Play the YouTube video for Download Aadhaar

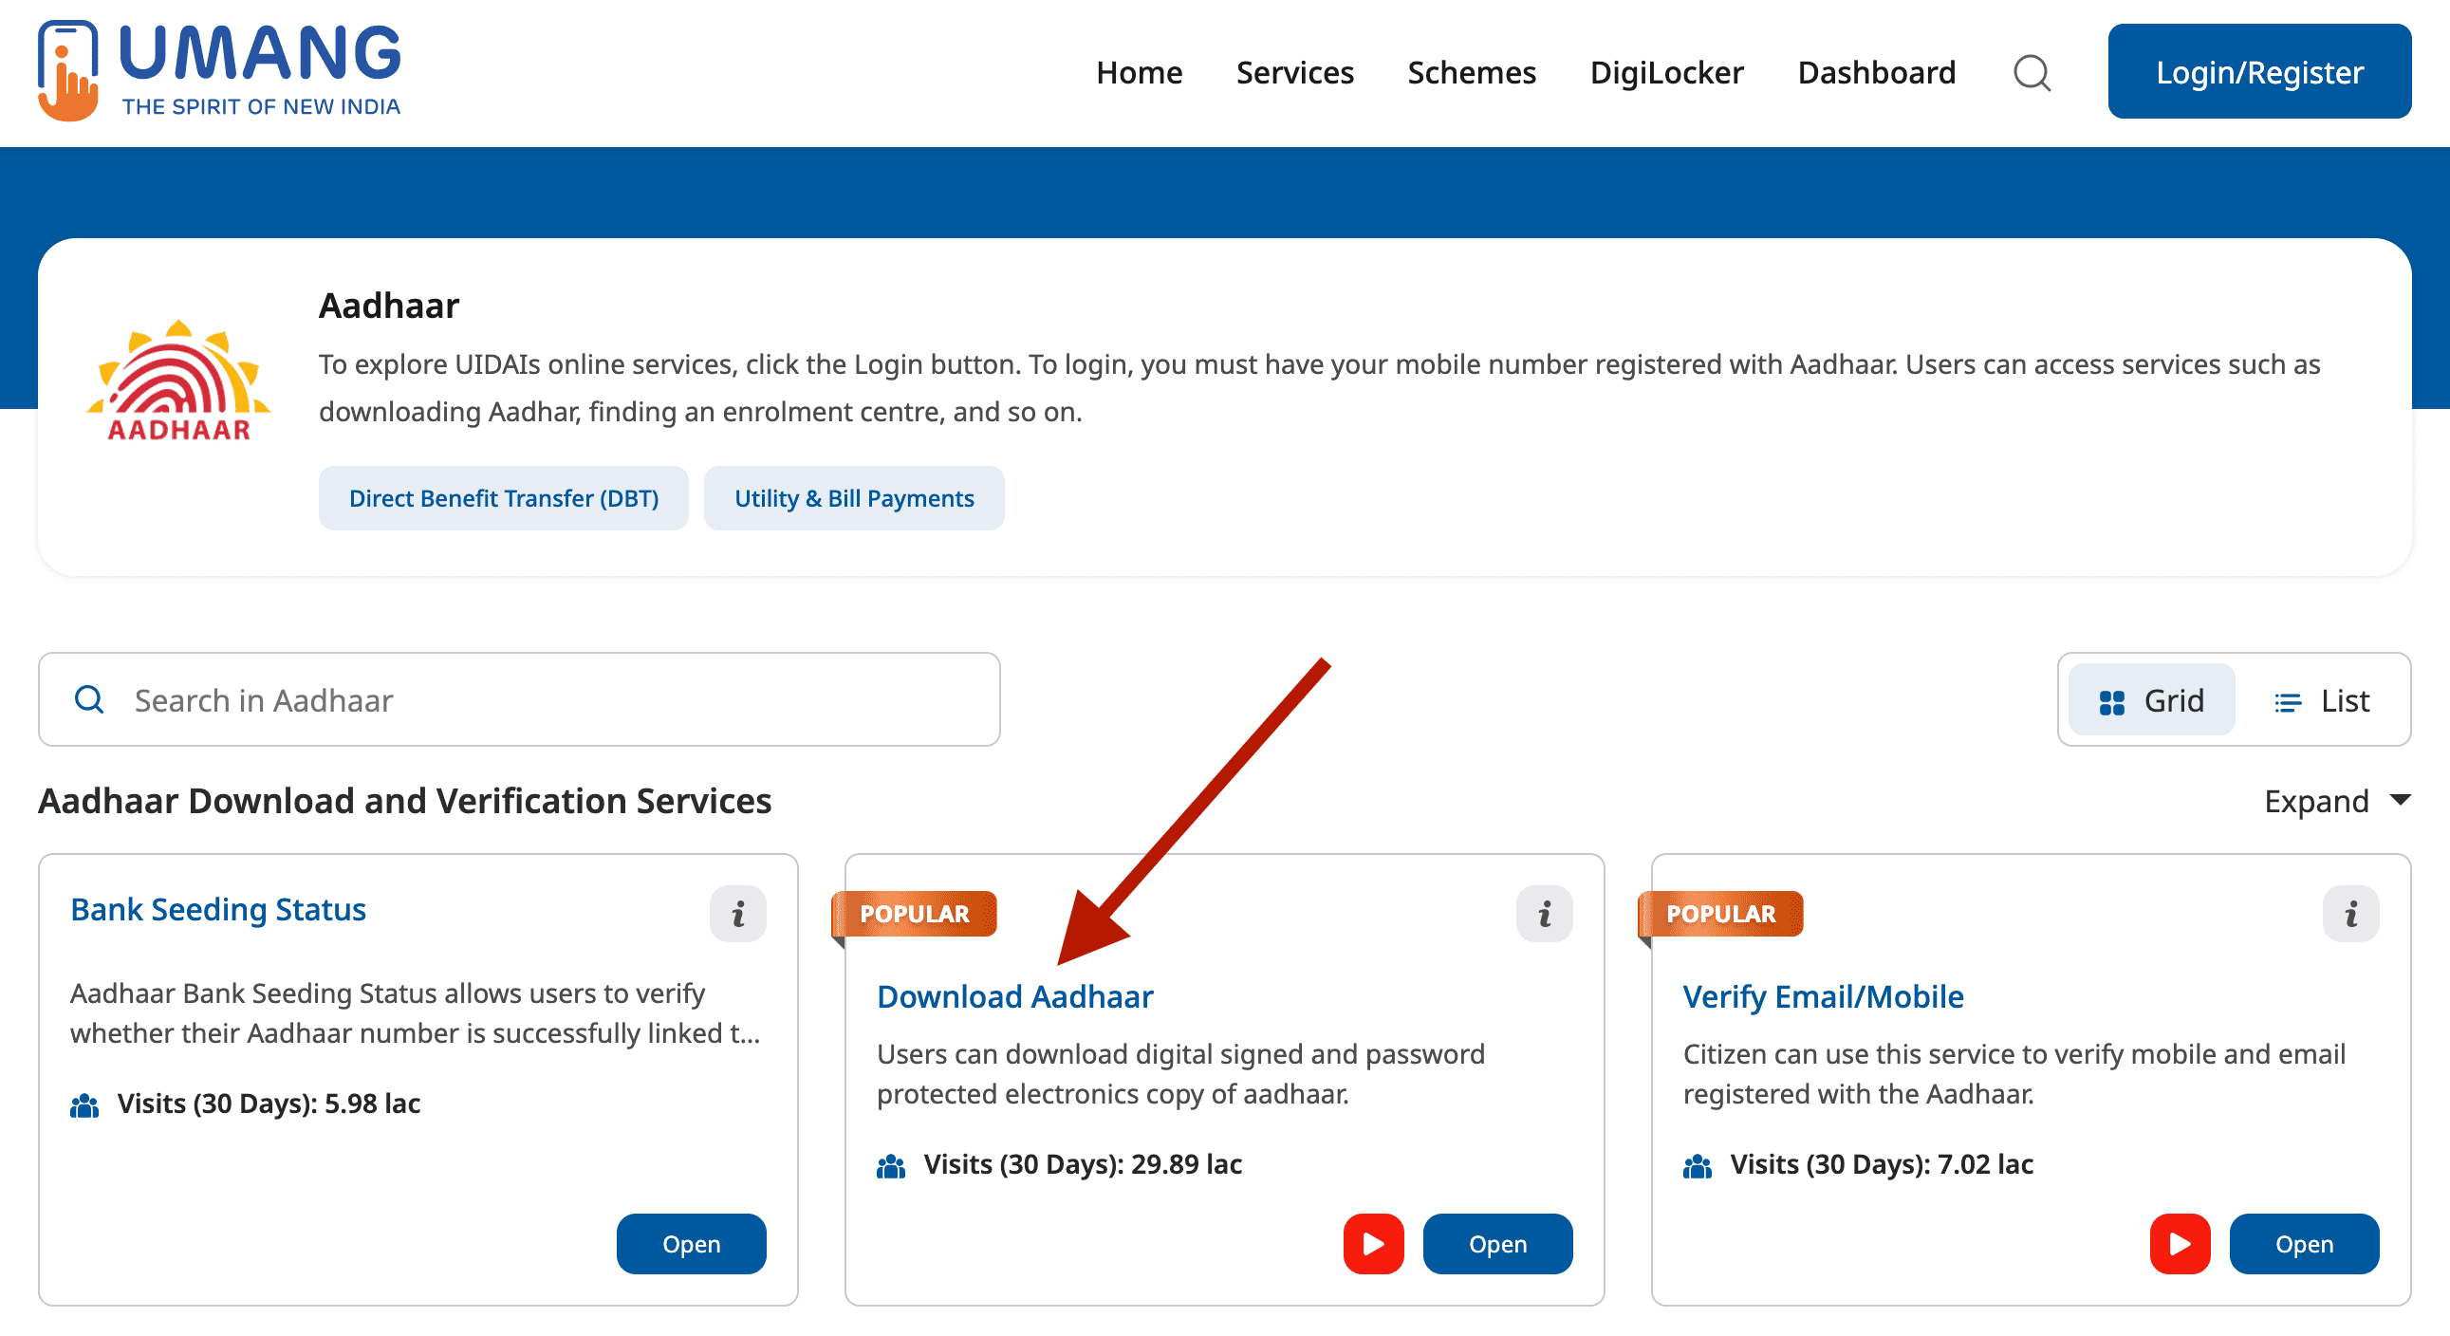(1372, 1244)
